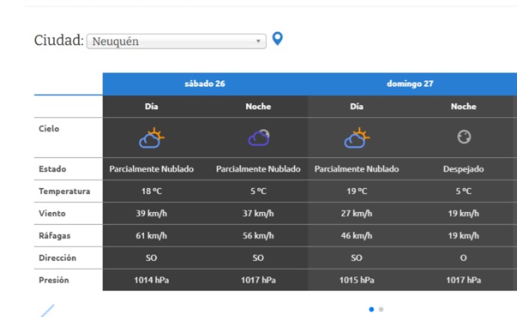Select the sábado 26 header tab
The height and width of the screenshot is (317, 517).
coord(205,84)
